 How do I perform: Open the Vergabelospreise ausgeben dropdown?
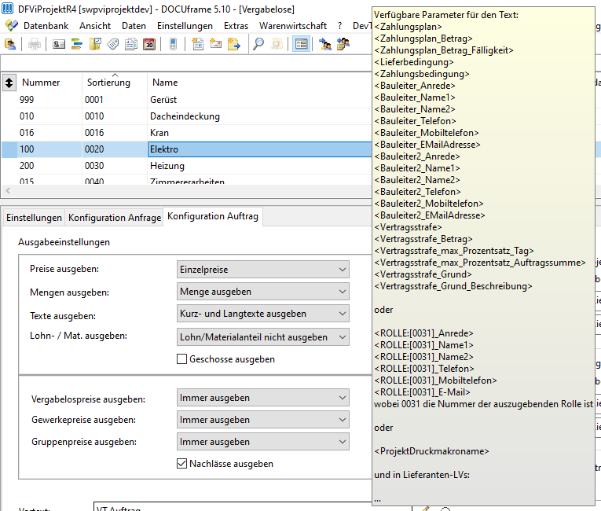[x=263, y=398]
